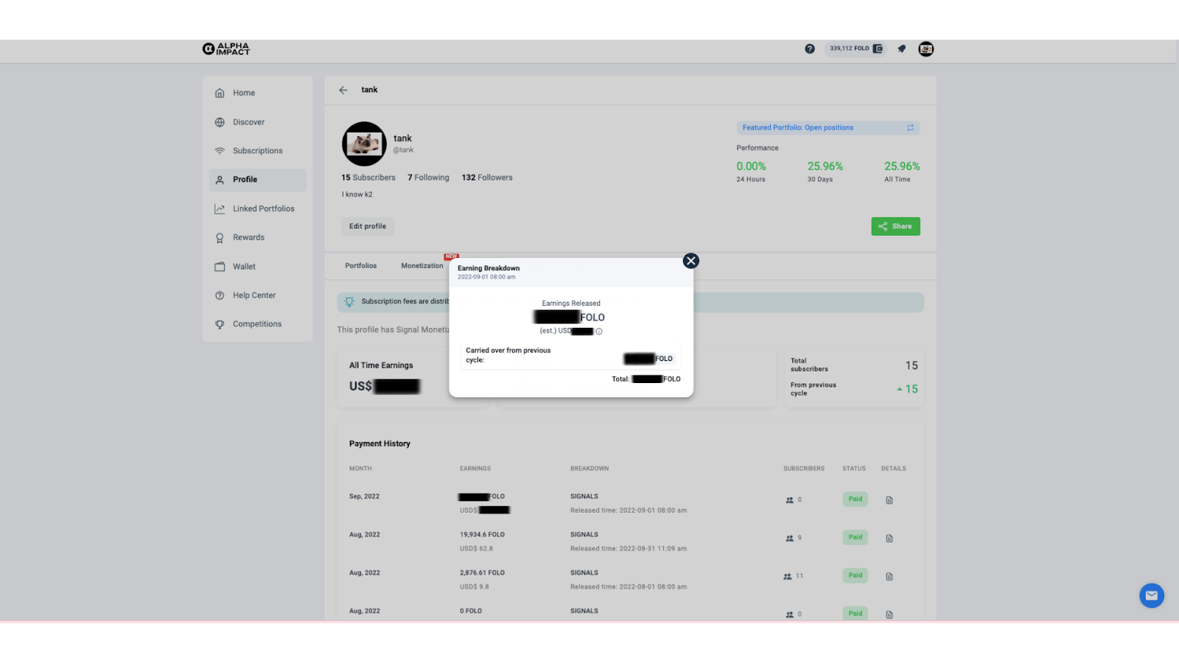Open the user avatar menu in header

coord(926,49)
